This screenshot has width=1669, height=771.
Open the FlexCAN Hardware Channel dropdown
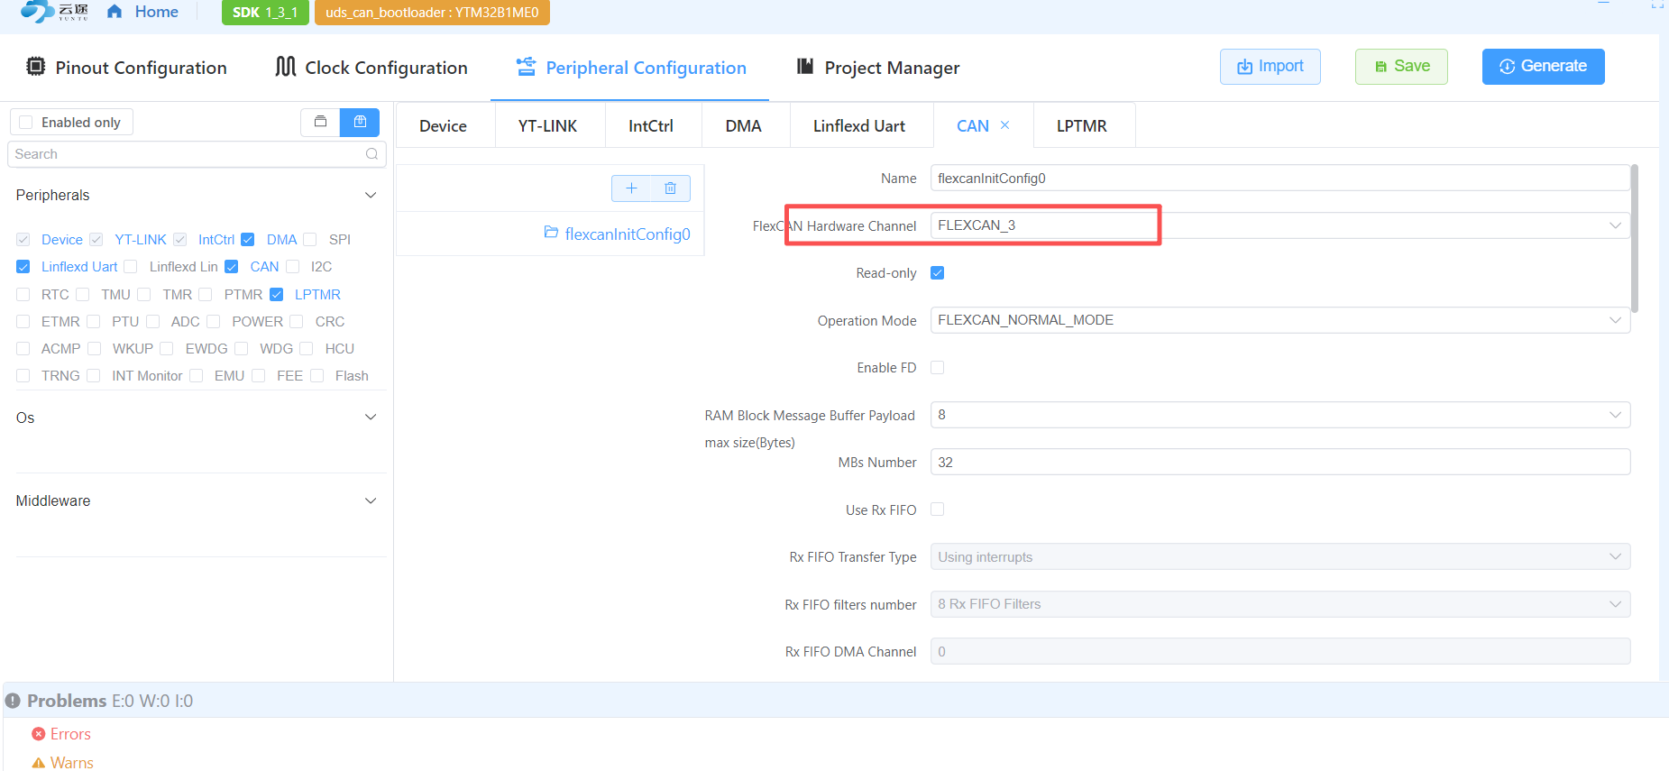pos(1279,225)
